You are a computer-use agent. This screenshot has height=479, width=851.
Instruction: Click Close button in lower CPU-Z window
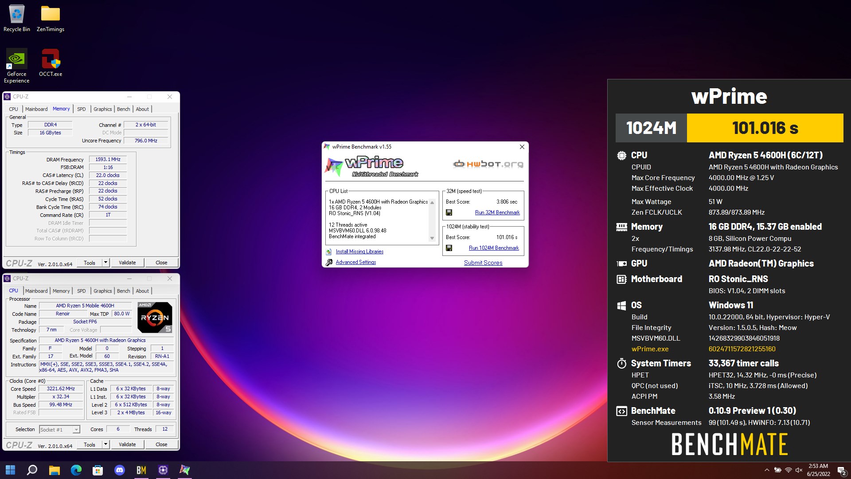(x=161, y=444)
